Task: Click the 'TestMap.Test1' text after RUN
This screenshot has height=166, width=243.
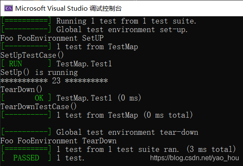Action: tap(84, 64)
